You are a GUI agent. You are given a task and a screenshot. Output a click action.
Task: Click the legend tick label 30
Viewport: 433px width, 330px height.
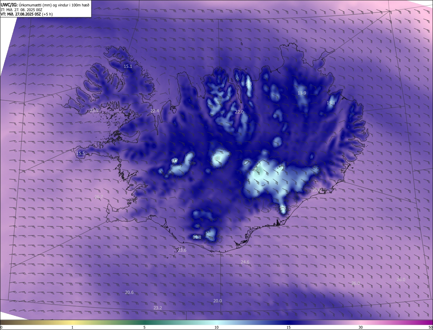pyautogui.click(x=361, y=328)
